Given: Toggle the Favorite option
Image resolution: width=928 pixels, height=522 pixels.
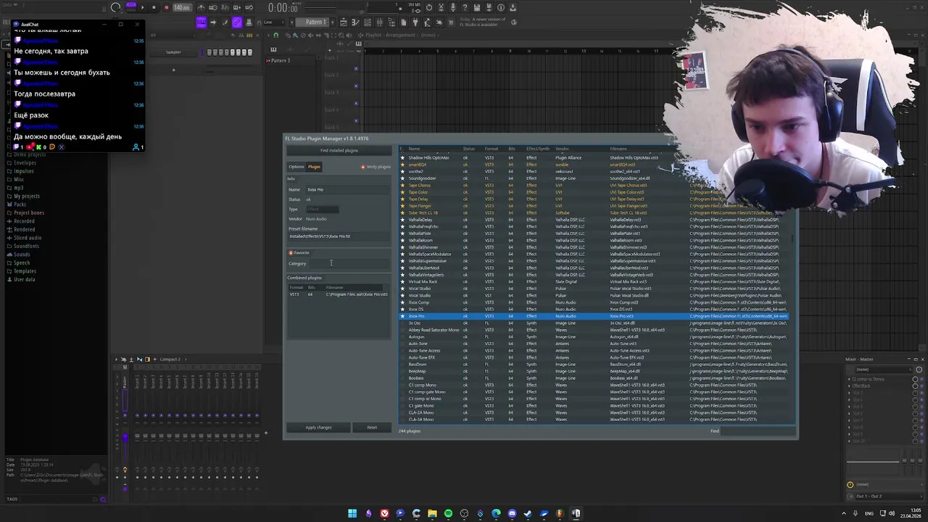Looking at the screenshot, I should 299,253.
